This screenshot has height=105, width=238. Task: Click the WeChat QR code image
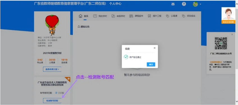coord(221,43)
